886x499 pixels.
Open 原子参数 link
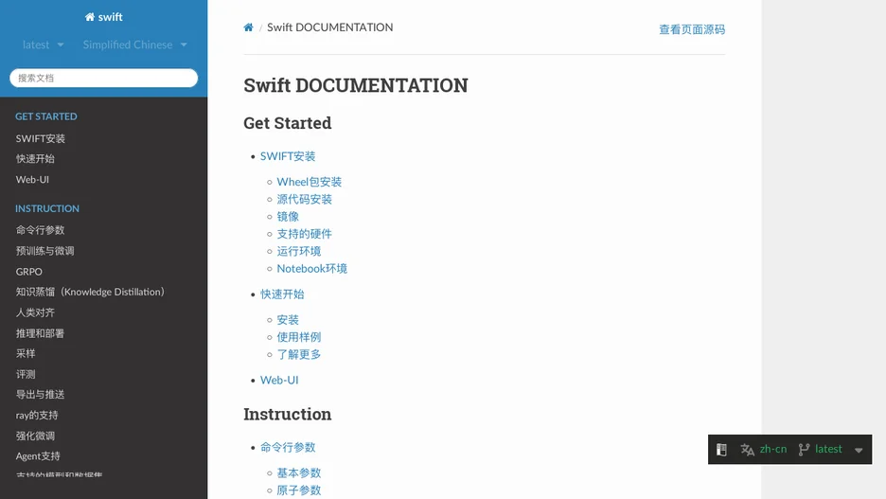tap(299, 490)
